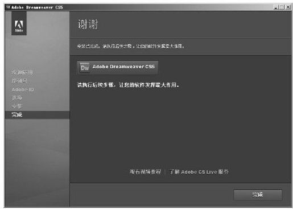Select the first sidebar step 欢迎使用
Viewport: 293px width, 209px height.
pos(22,72)
